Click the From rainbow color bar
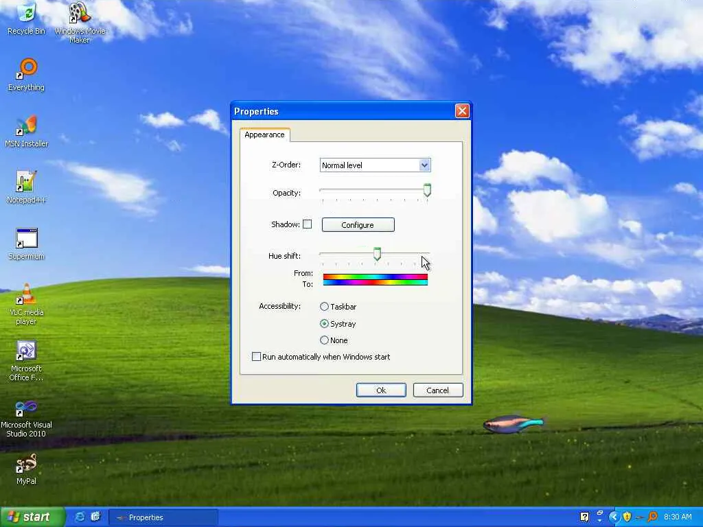Image resolution: width=703 pixels, height=527 pixels. (x=376, y=277)
